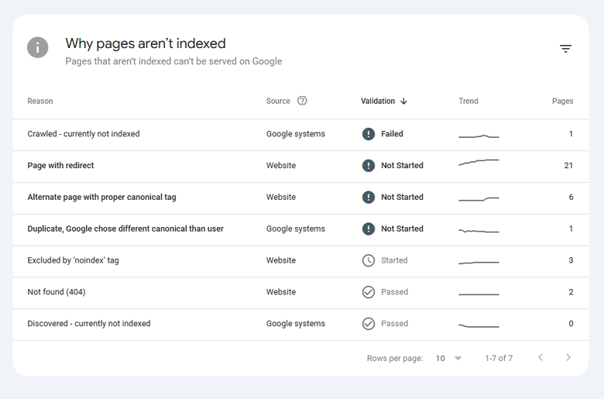The width and height of the screenshot is (604, 399).
Task: Click page count 21 for redirects
Action: (x=568, y=165)
